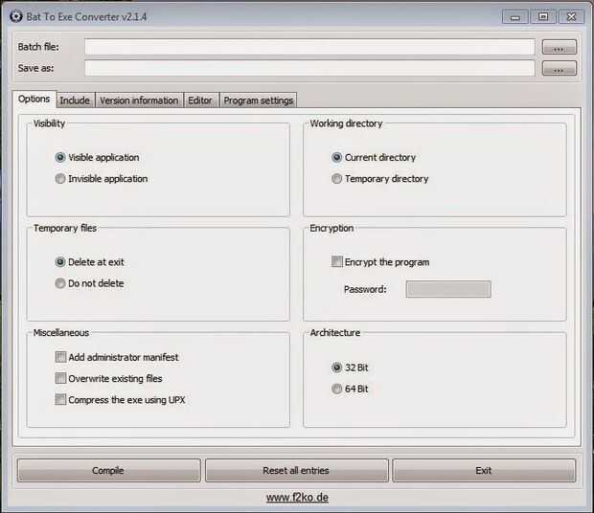Open the Editor tab

(200, 100)
